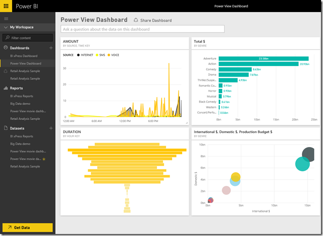Screen dimensions: 323x236
Task: Click the Get Data button
Action: tap(28, 227)
